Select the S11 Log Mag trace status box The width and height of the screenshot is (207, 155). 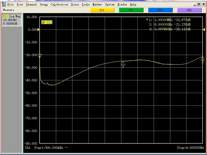(11, 20)
